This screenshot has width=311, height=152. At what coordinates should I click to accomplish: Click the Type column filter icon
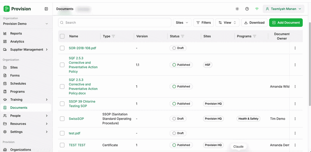coord(113,36)
